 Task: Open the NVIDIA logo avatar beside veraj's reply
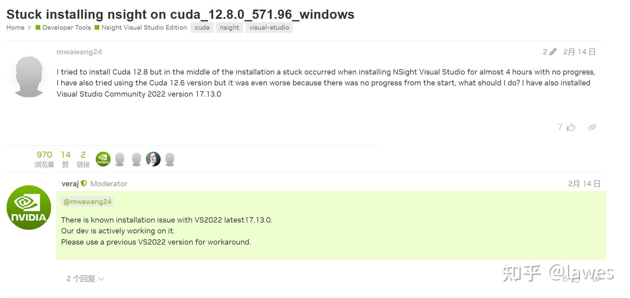coord(29,207)
